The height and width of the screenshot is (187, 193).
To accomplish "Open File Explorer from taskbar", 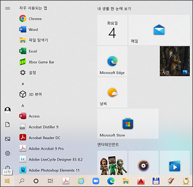I will tap(126, 181).
